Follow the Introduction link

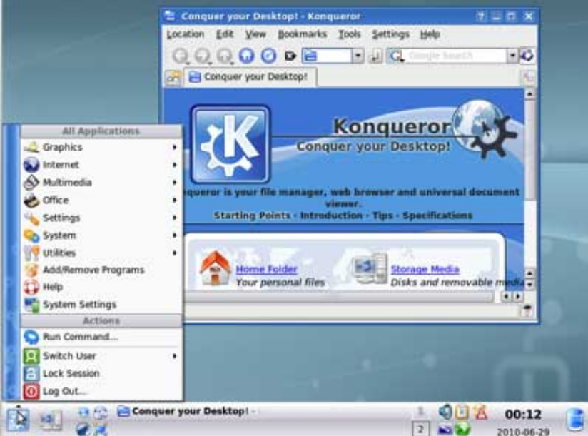coord(331,216)
